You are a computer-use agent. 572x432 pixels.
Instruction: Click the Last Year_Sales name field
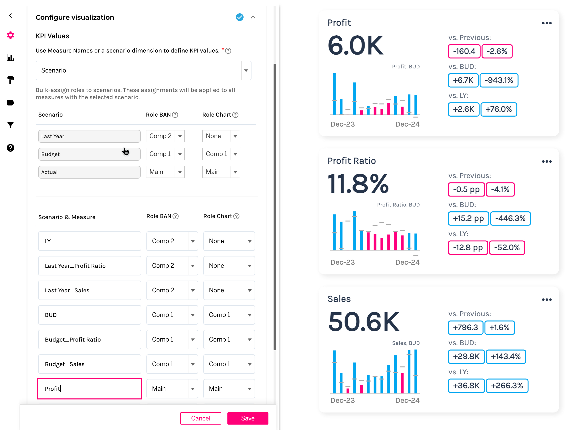[x=89, y=290]
